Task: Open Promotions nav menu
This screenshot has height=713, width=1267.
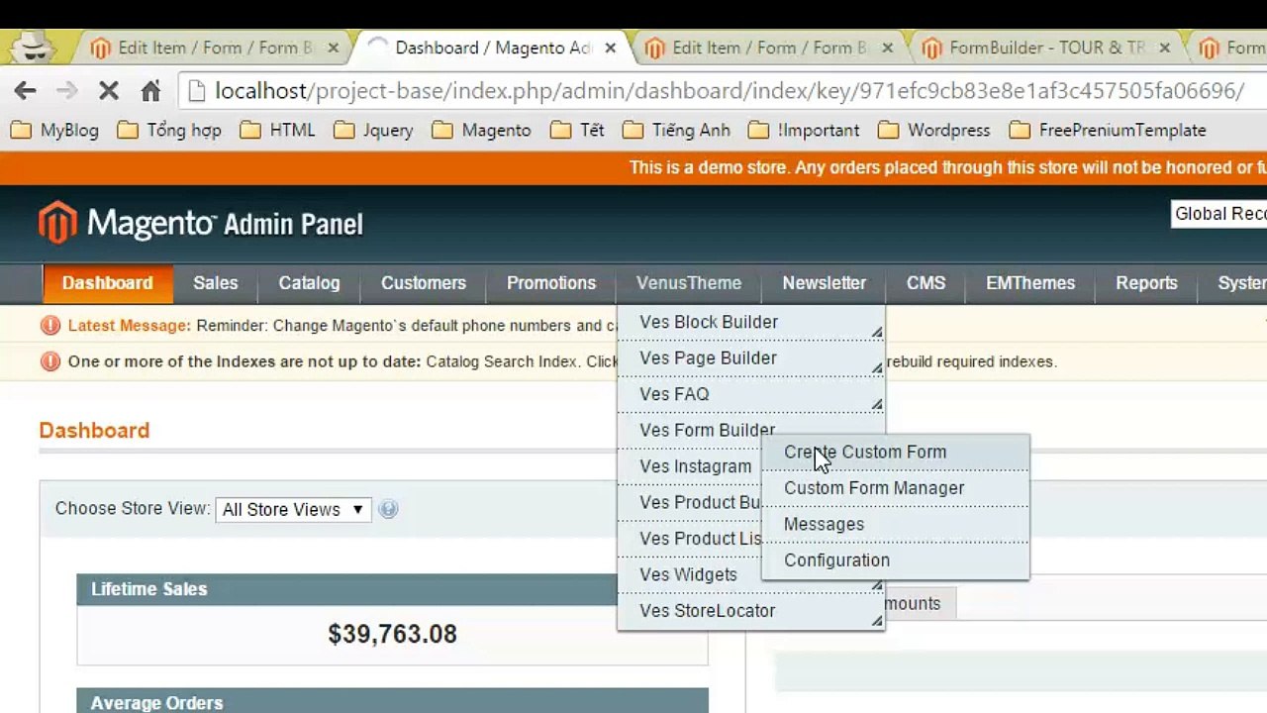Action: click(x=551, y=283)
